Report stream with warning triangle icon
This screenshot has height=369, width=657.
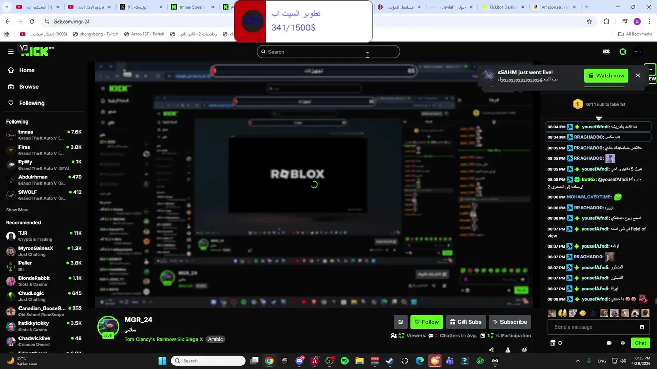pos(508,350)
